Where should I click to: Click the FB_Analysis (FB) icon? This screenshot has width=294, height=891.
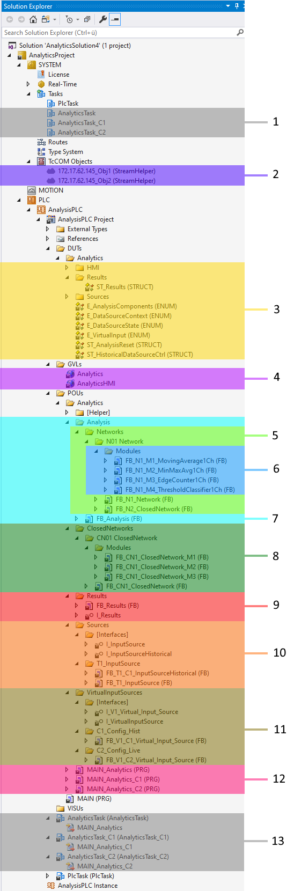pyautogui.click(x=90, y=519)
